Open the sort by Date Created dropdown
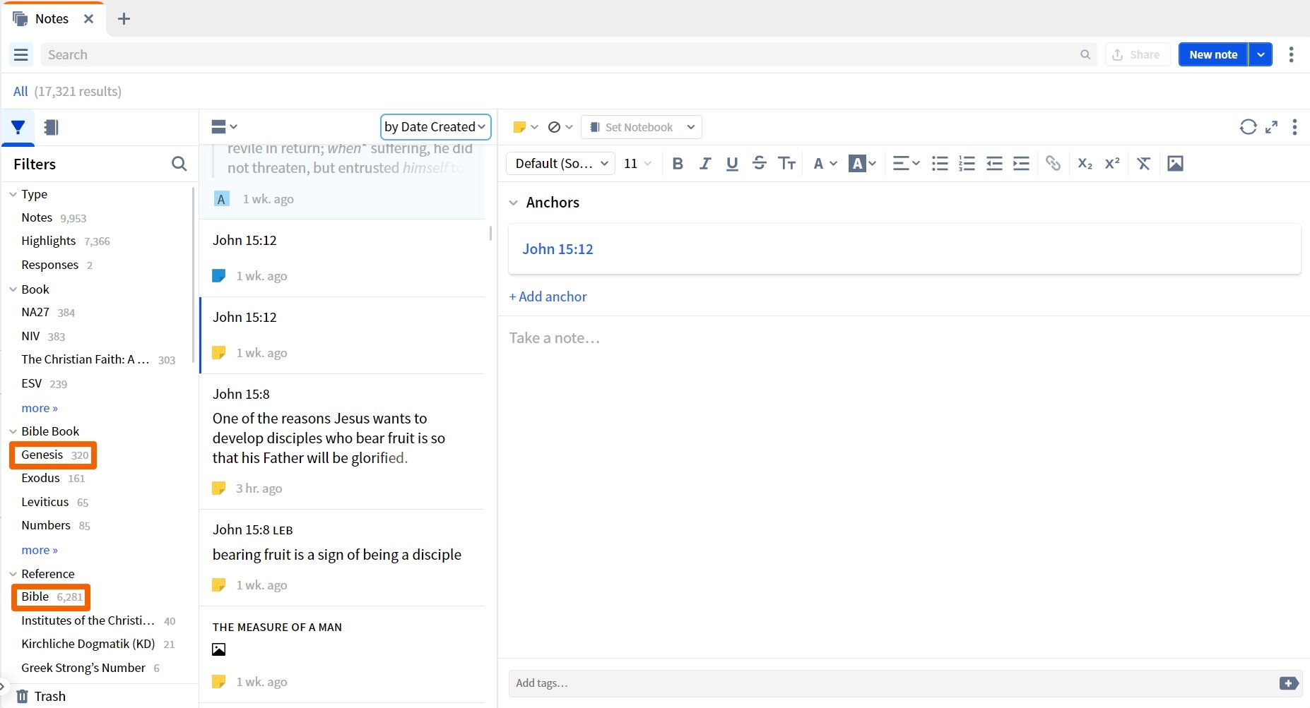 tap(435, 127)
